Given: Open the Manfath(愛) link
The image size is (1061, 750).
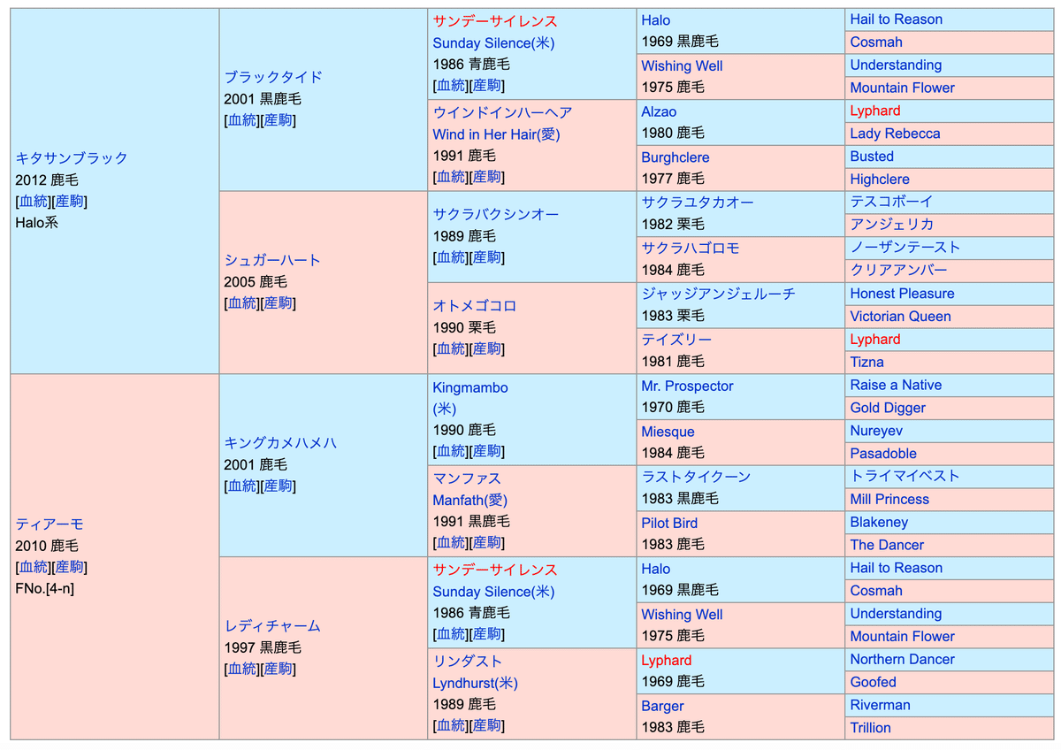Looking at the screenshot, I should tap(469, 500).
